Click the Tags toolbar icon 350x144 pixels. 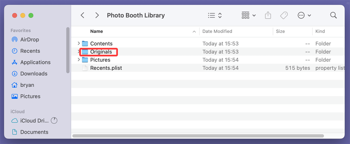[284, 15]
